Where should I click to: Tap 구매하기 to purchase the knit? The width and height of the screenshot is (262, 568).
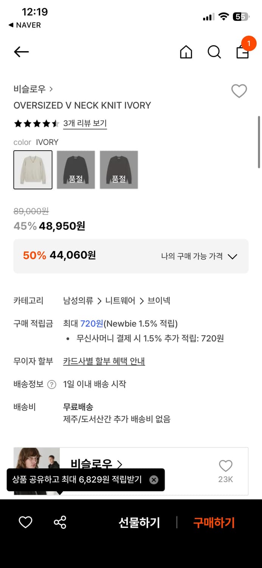214,522
